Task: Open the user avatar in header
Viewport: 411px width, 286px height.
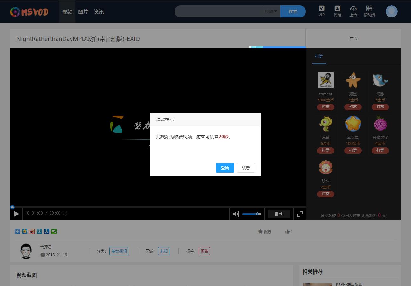Action: 392,11
